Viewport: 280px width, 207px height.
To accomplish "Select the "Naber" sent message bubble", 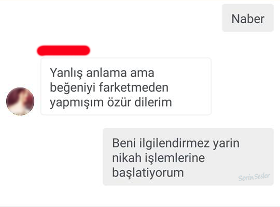I will point(248,18).
